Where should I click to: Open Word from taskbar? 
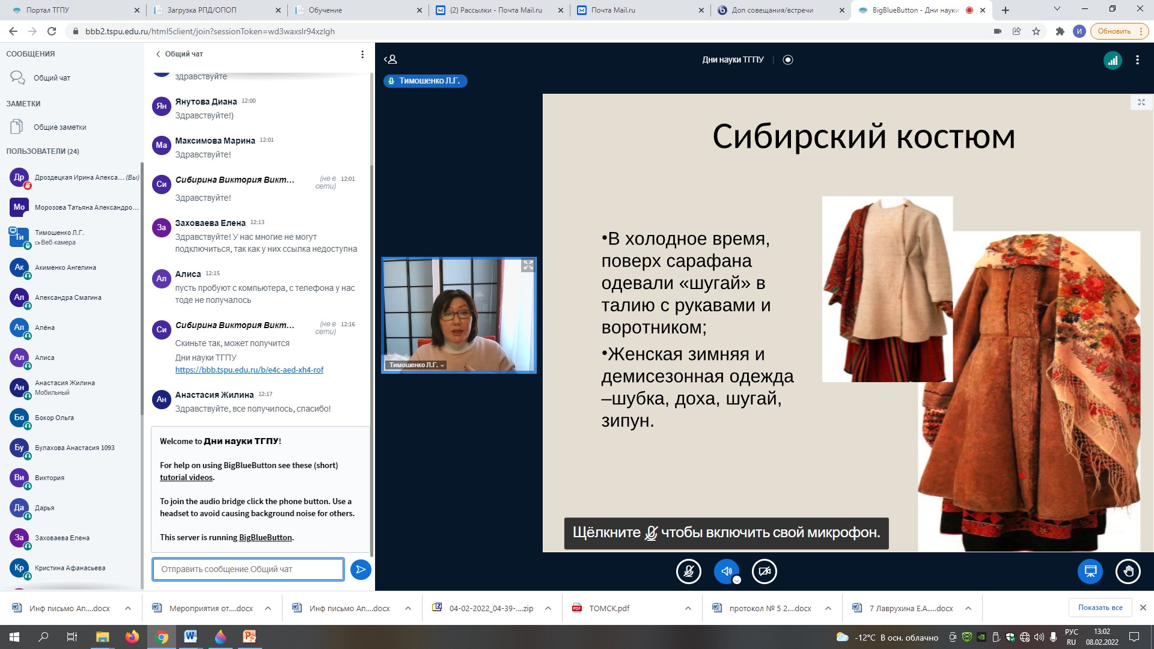[191, 637]
